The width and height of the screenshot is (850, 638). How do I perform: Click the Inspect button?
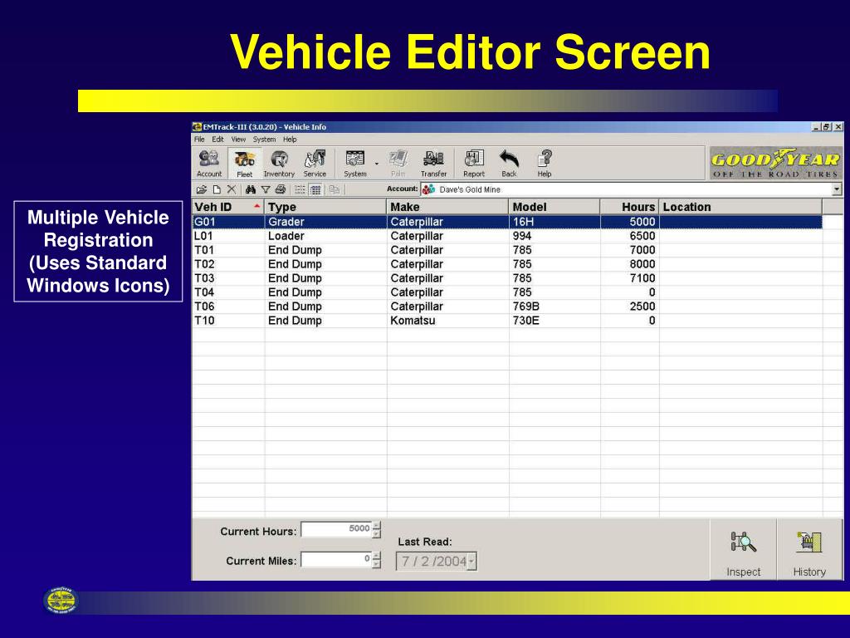[x=743, y=550]
